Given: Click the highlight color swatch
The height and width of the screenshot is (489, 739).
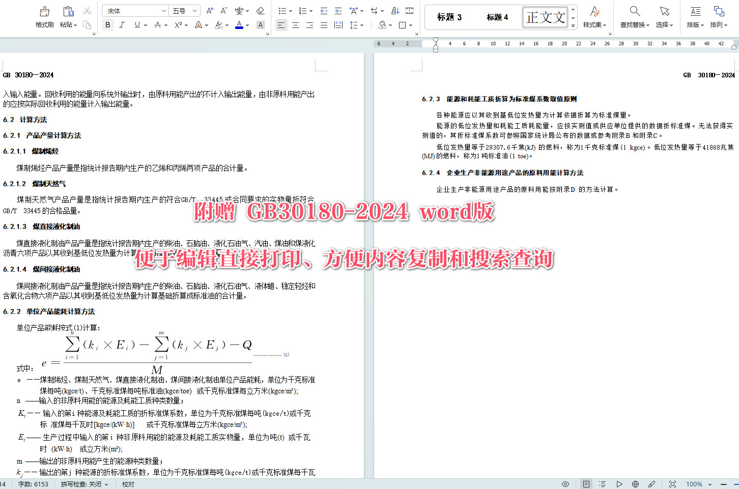Looking at the screenshot, I should coord(218,24).
